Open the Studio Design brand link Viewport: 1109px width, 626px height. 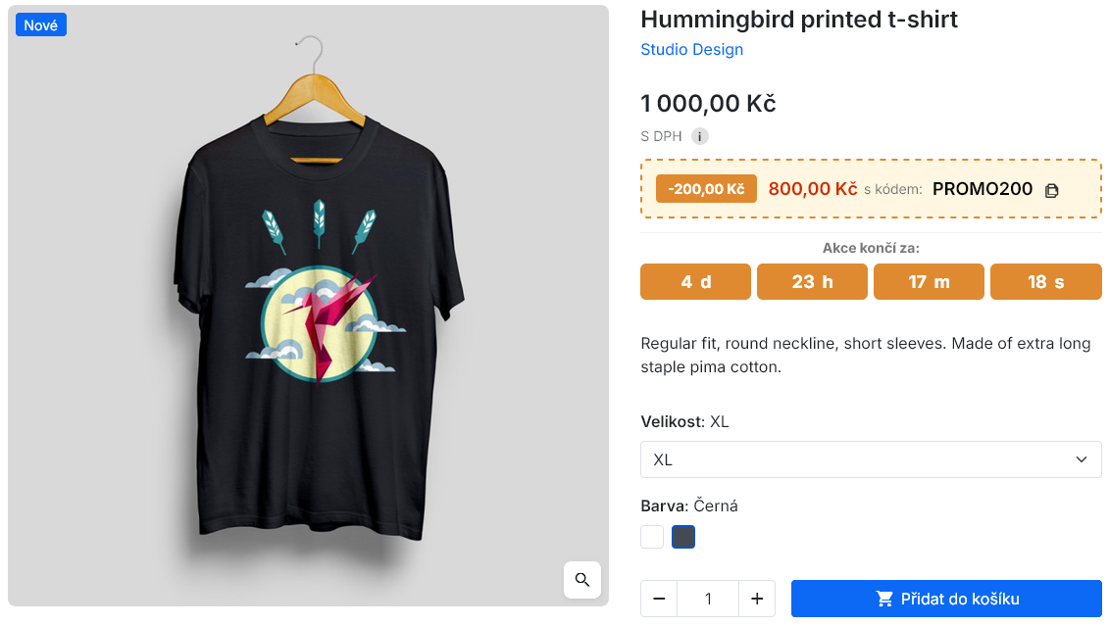point(691,49)
